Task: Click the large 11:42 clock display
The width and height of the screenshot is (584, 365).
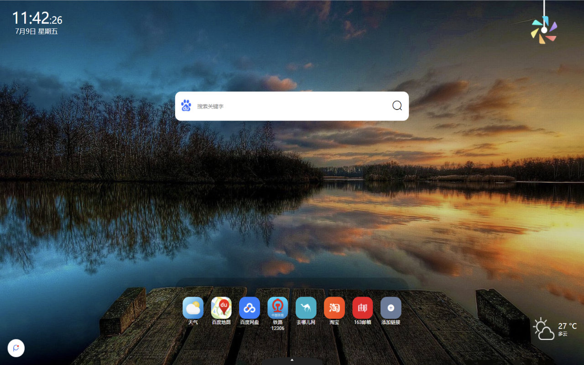Action: coord(32,19)
